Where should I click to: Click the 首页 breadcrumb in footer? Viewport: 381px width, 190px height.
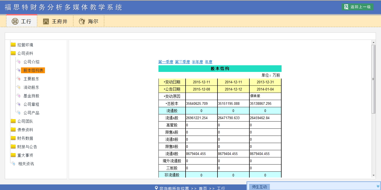203,188
